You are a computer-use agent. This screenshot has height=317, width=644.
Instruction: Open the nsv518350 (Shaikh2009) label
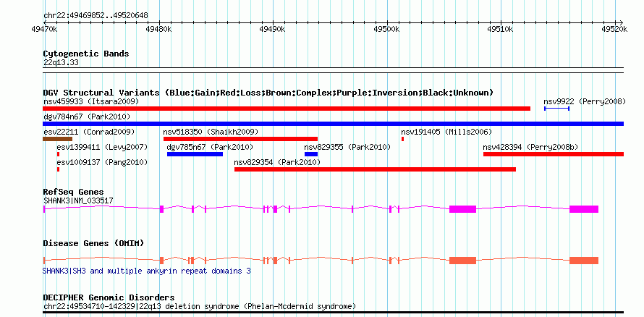[211, 132]
